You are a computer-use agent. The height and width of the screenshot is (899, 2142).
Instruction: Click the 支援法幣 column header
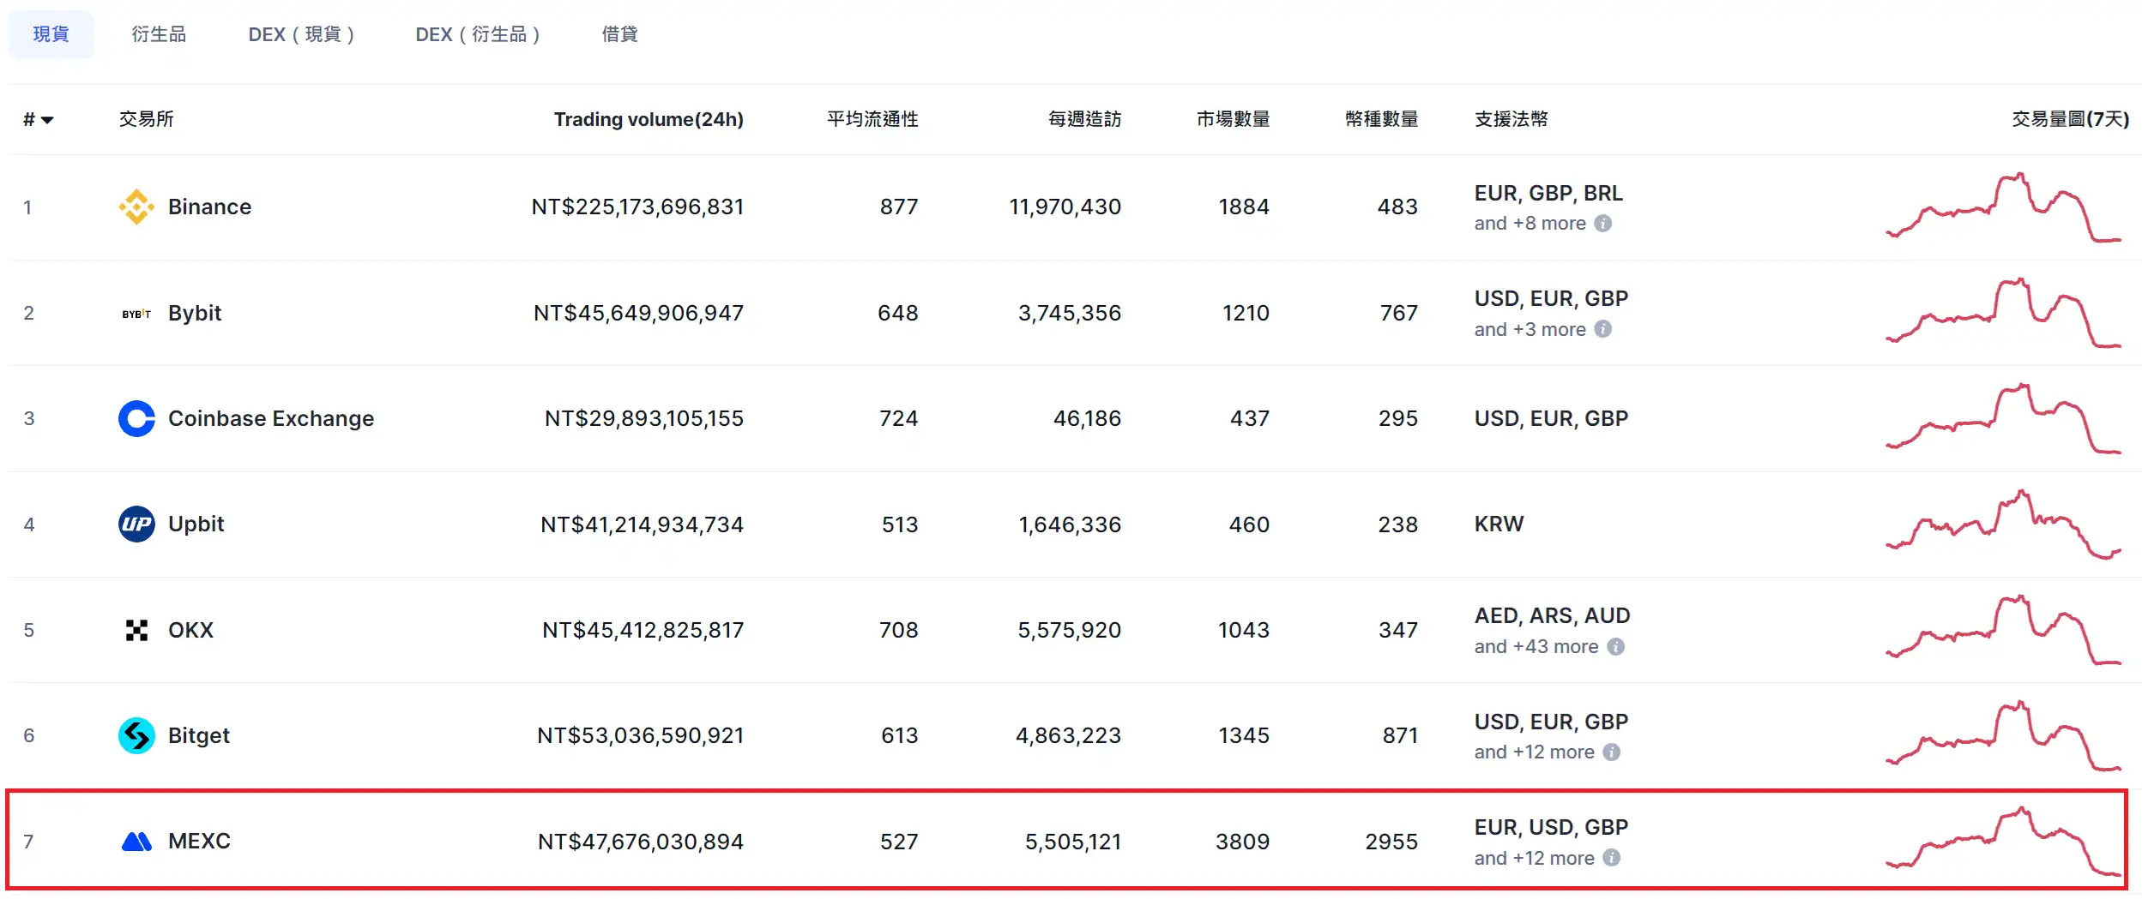(1511, 119)
